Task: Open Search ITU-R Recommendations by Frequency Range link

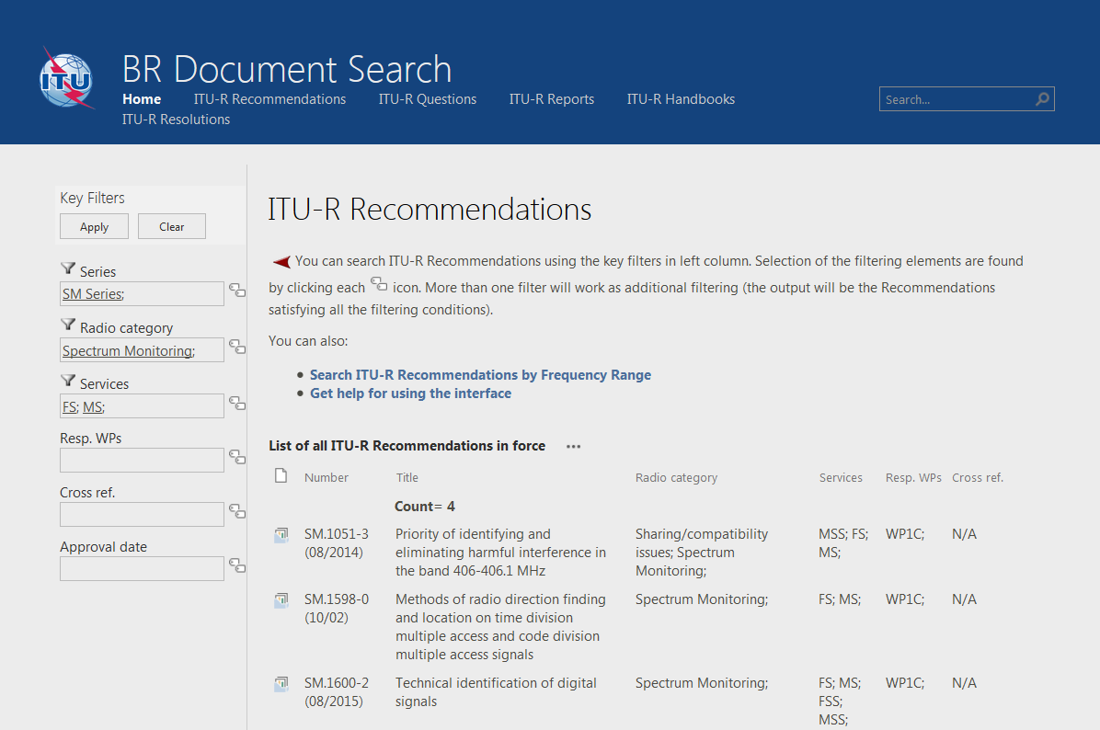Action: click(x=480, y=375)
